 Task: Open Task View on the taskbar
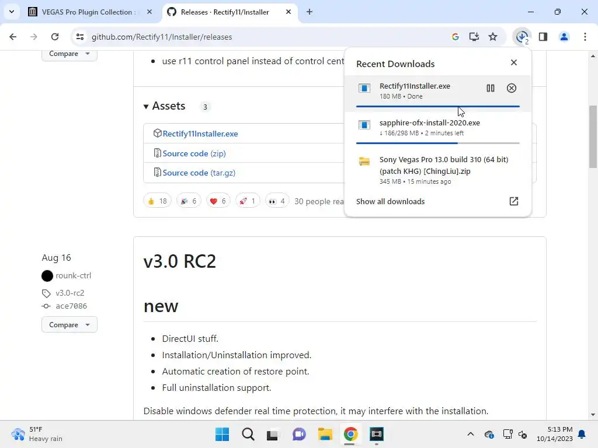(273, 434)
